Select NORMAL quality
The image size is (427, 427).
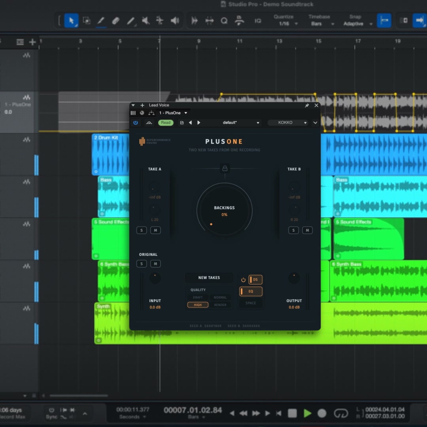220,297
